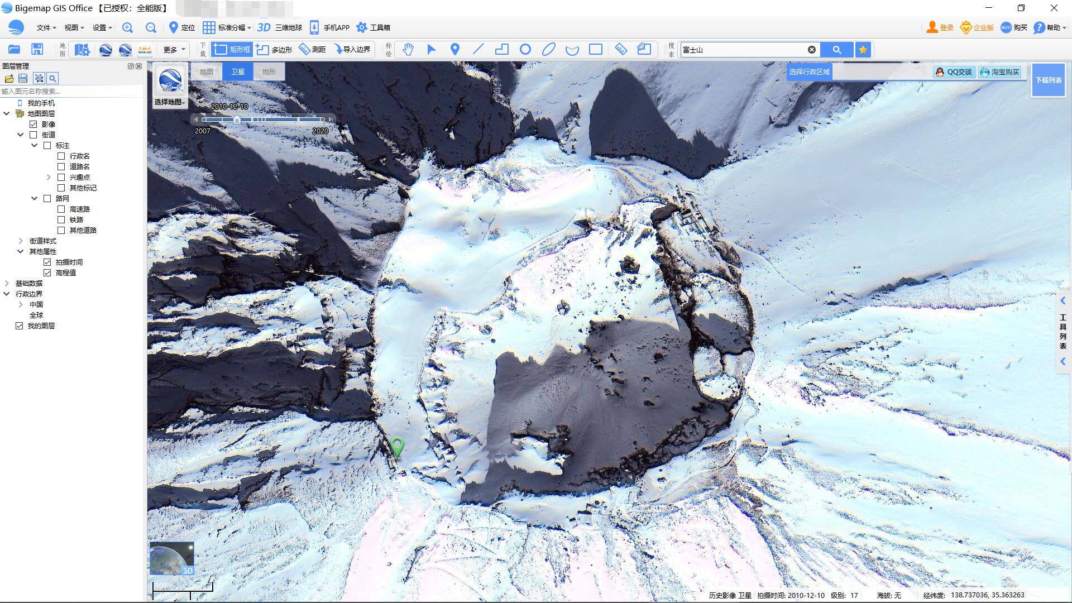Enable the 铁路 checkbox
Viewport: 1072px width, 603px height.
(61, 219)
